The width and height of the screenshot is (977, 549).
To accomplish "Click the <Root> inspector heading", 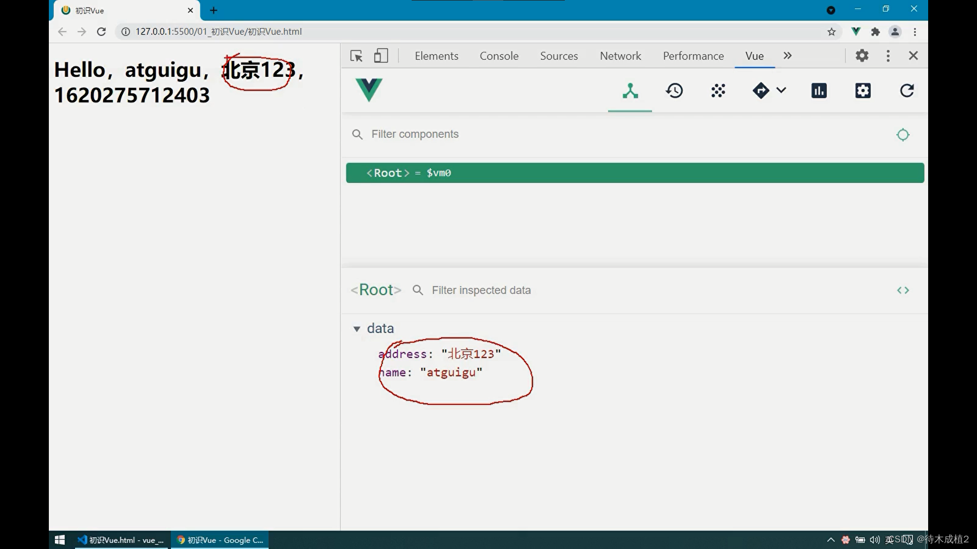I will click(x=376, y=290).
